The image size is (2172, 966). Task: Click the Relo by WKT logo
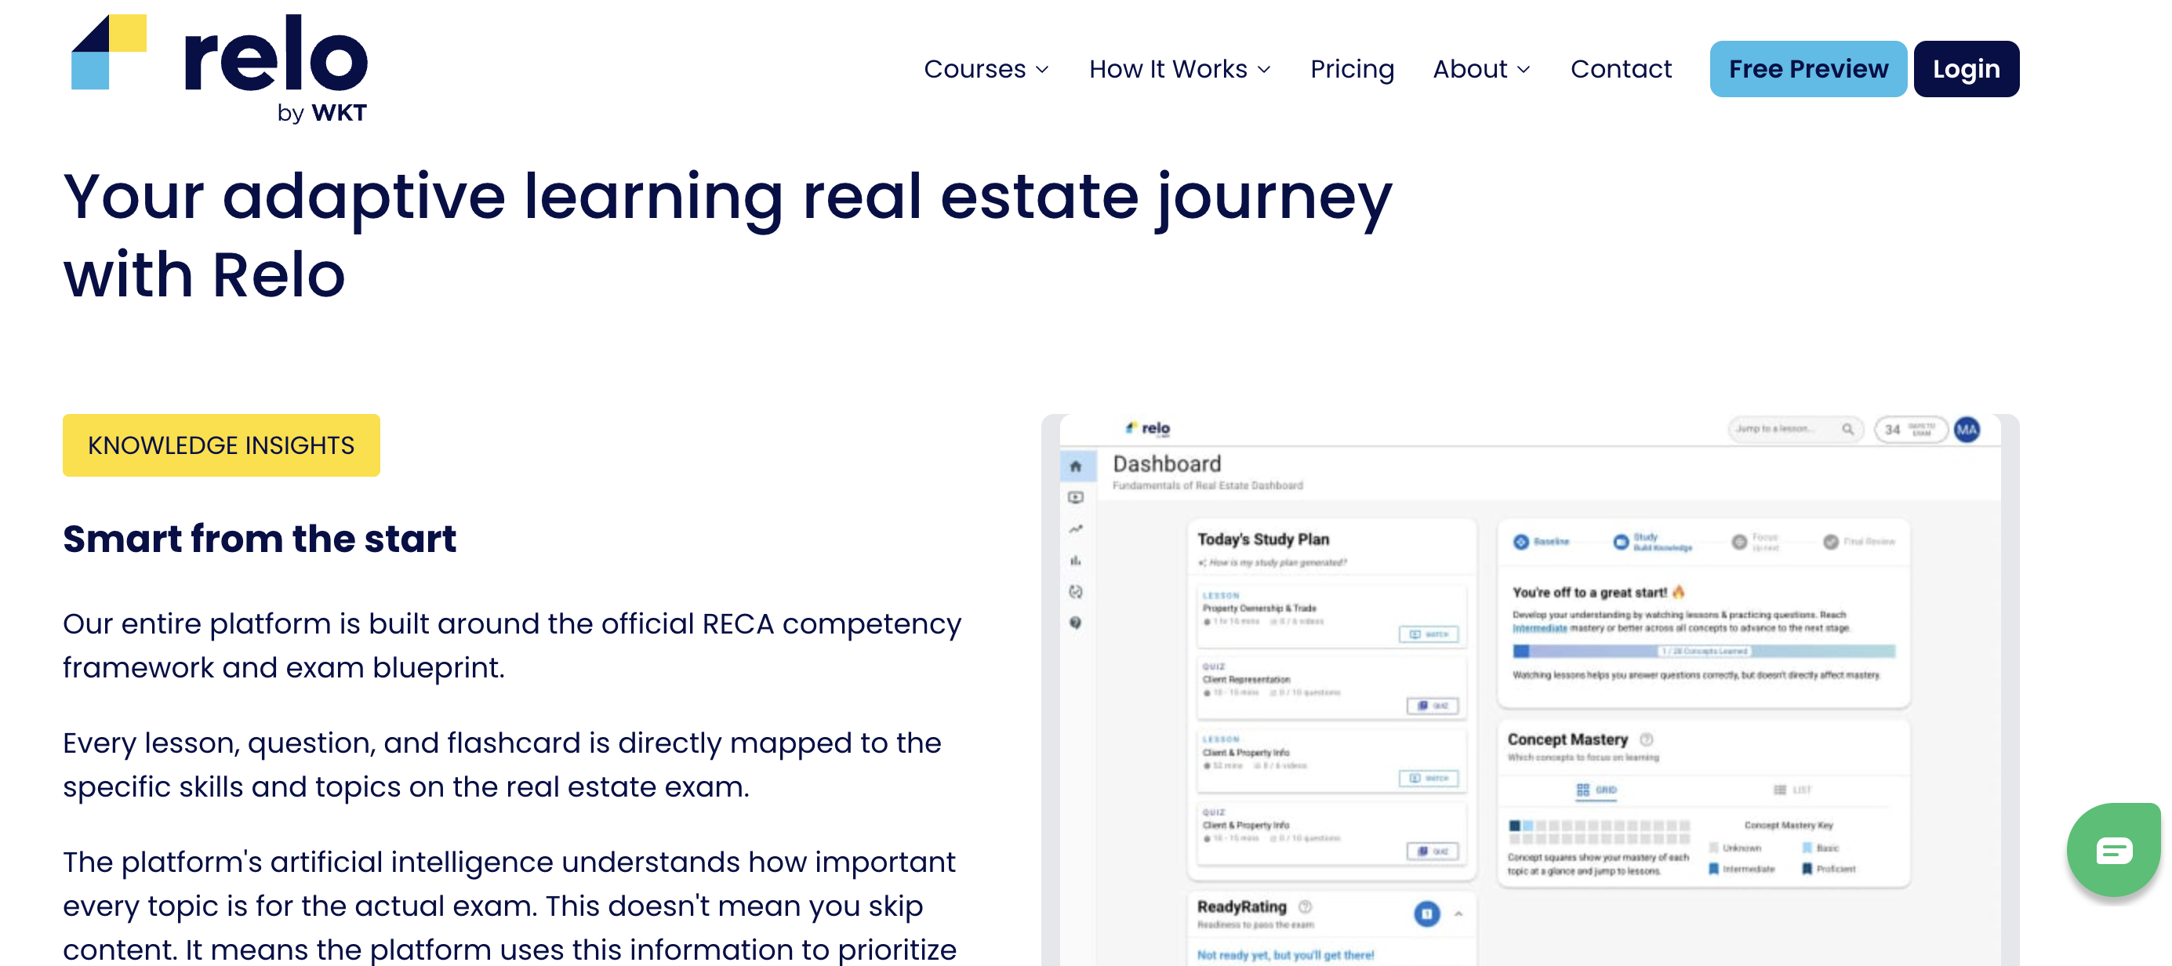(x=220, y=68)
